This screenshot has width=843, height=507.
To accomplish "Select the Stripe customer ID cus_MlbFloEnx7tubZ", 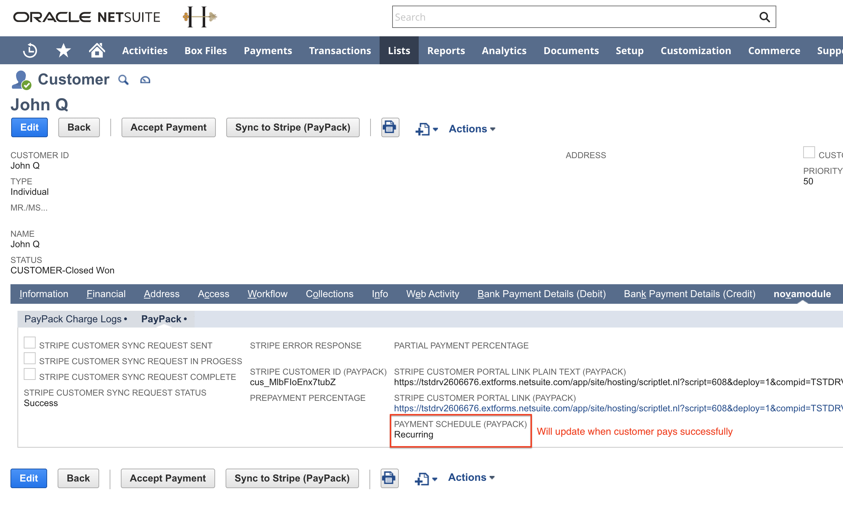I will pos(293,382).
